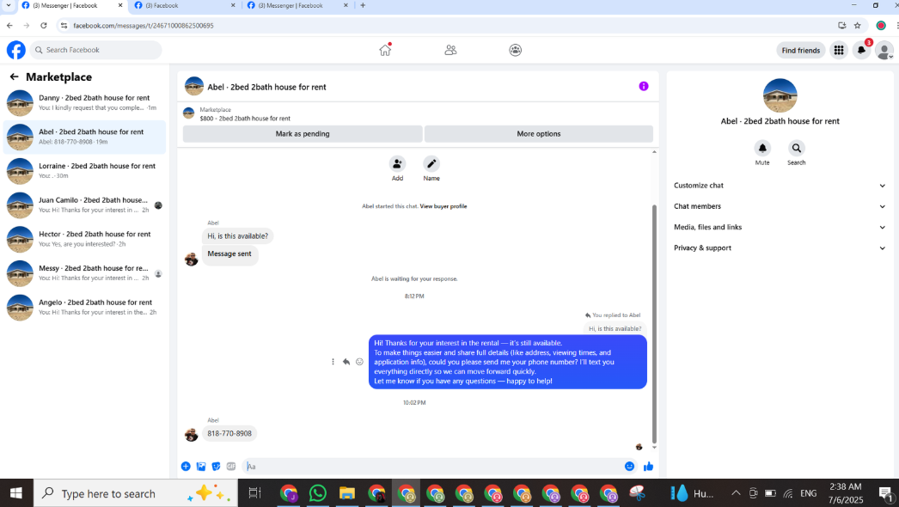
Task: Focus the Search Facebook field
Action: point(95,50)
